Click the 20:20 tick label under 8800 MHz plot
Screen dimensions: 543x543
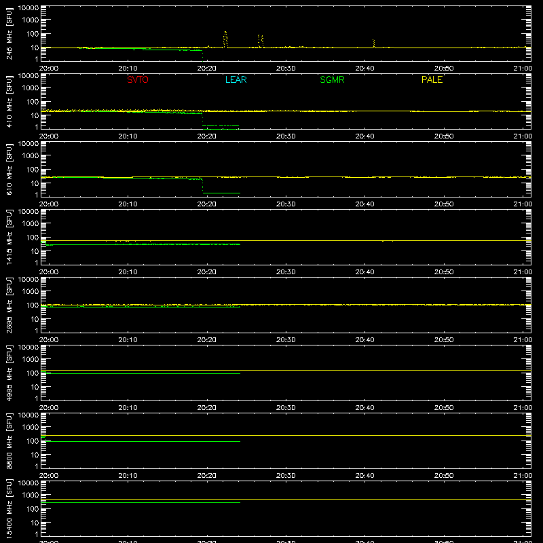click(x=207, y=476)
